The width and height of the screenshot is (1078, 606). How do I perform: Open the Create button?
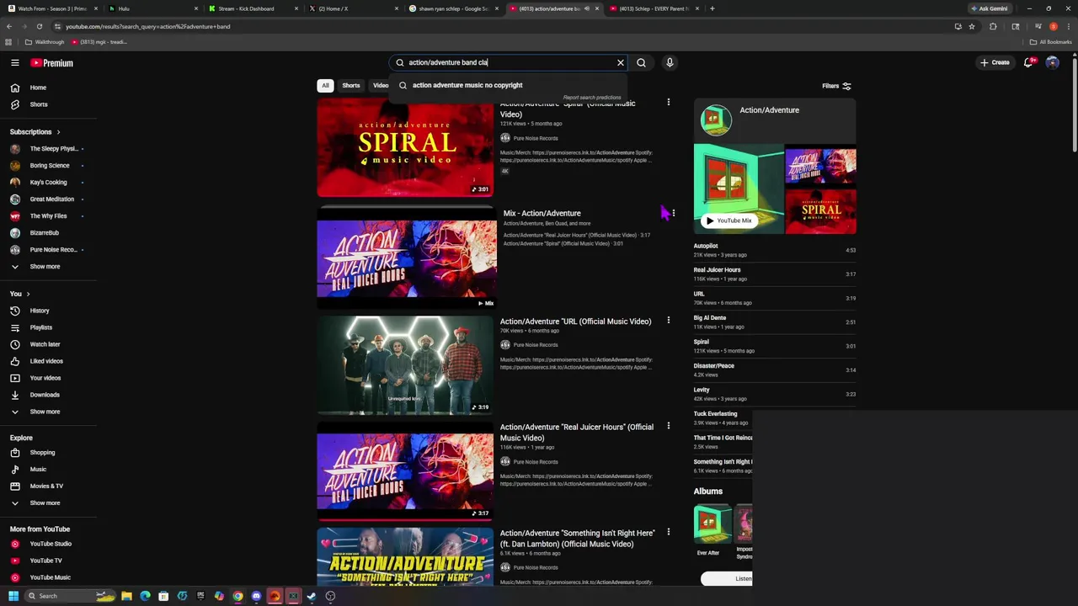tap(995, 62)
